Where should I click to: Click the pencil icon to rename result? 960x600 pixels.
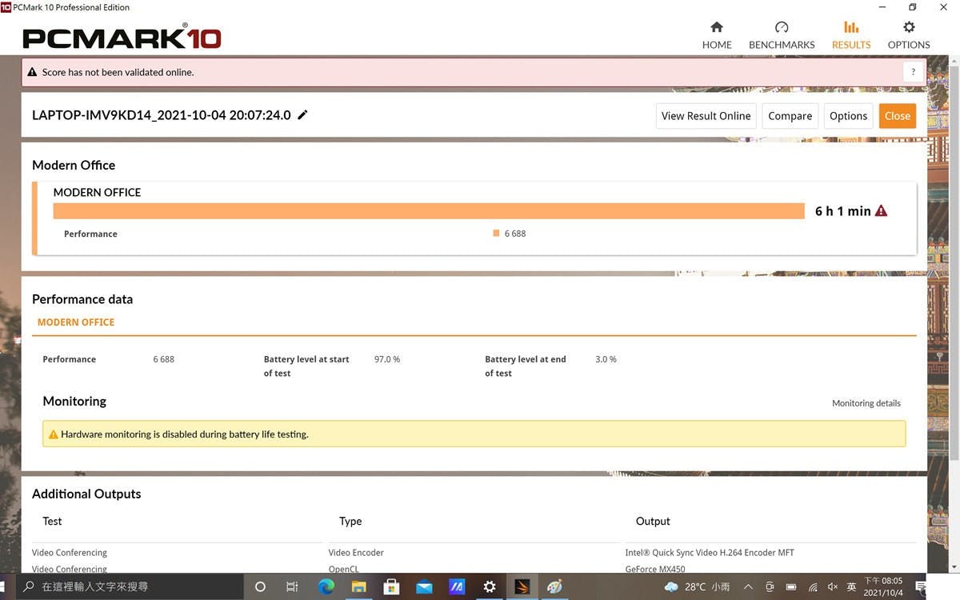tap(302, 115)
